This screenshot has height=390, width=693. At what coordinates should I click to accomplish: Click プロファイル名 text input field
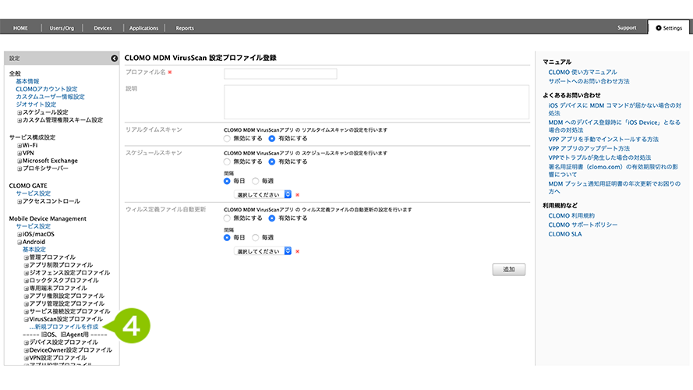coord(280,73)
